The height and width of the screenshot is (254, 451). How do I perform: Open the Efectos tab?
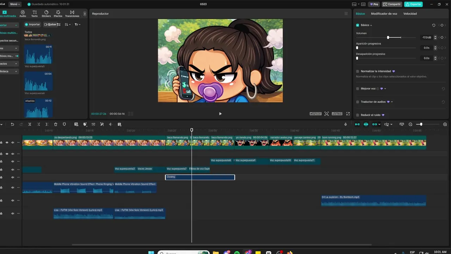pos(58,14)
